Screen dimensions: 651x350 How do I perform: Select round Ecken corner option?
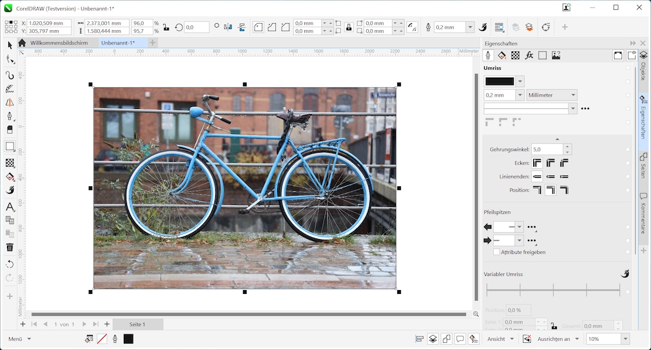tap(550, 162)
